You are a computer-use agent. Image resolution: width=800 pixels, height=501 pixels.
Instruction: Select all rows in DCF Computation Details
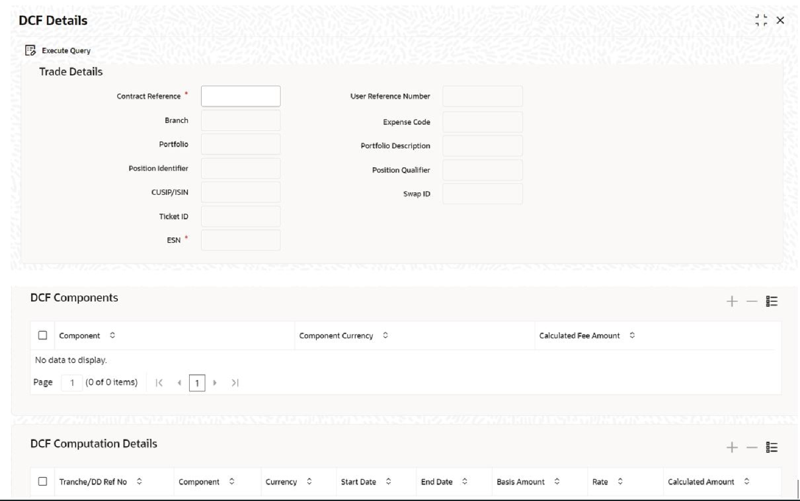[43, 482]
